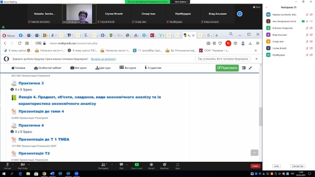Viewport: 315px width, 177px height.
Task: Click the Windows Start button
Action: [x=4, y=174]
